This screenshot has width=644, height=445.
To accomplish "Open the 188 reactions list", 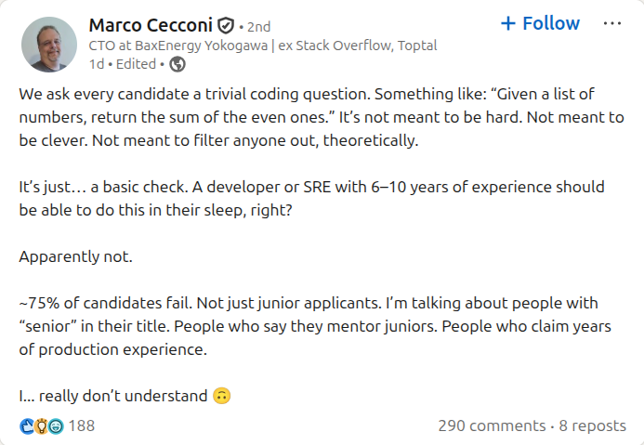I will click(x=82, y=425).
